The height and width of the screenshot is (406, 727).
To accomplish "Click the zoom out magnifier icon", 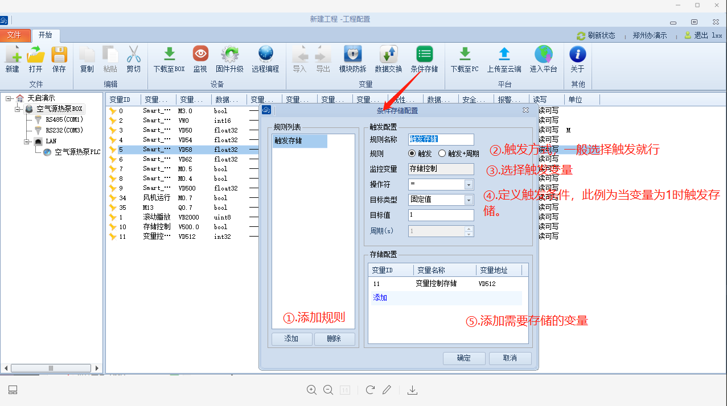I will 328,390.
